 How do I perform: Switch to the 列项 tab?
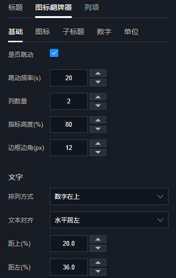92,8
